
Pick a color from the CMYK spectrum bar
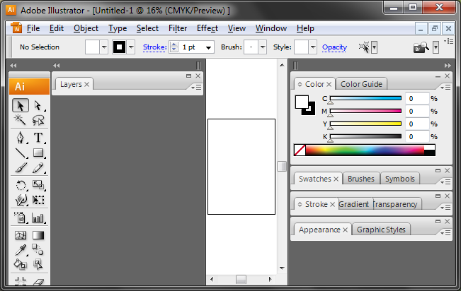point(365,150)
